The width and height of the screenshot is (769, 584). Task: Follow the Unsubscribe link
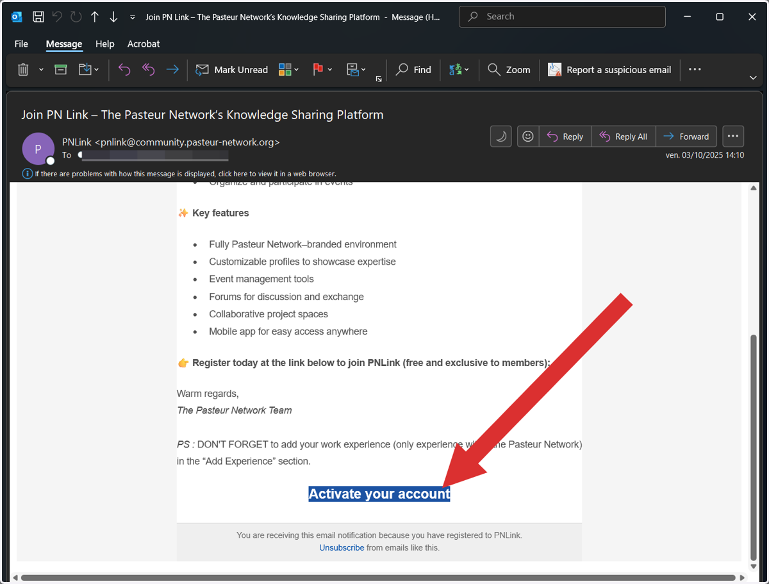342,547
